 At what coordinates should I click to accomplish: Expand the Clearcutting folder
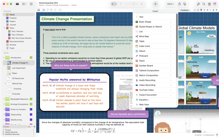tap(4, 115)
